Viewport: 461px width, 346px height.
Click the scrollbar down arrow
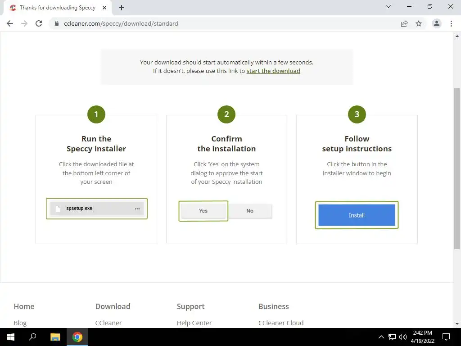pyautogui.click(x=457, y=324)
